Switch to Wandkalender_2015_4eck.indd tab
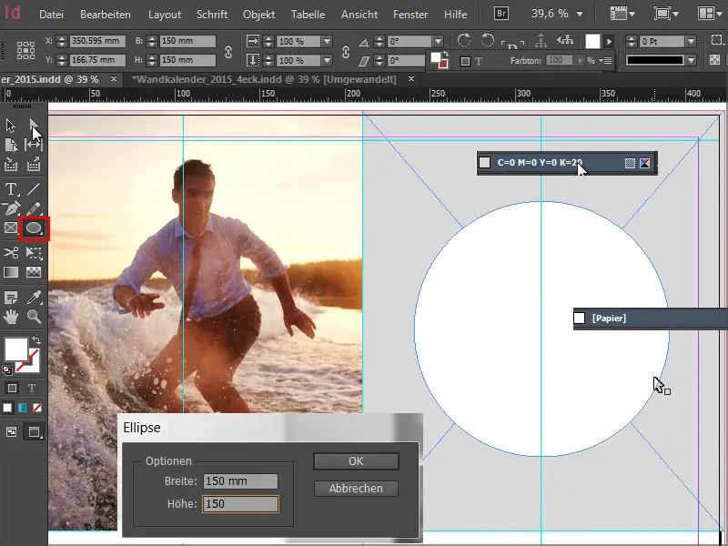This screenshot has height=546, width=728. 264,79
